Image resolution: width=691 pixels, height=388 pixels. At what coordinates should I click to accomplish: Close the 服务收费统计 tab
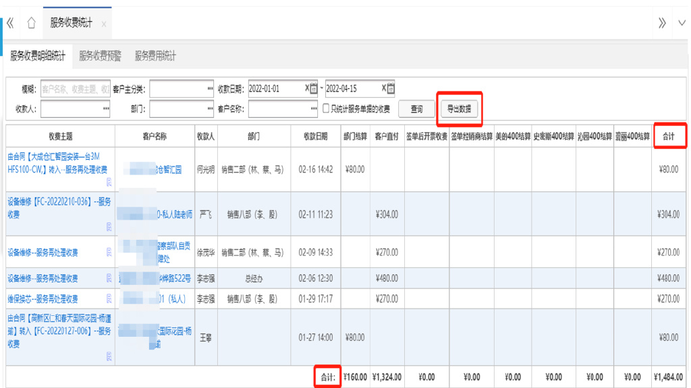pos(103,24)
